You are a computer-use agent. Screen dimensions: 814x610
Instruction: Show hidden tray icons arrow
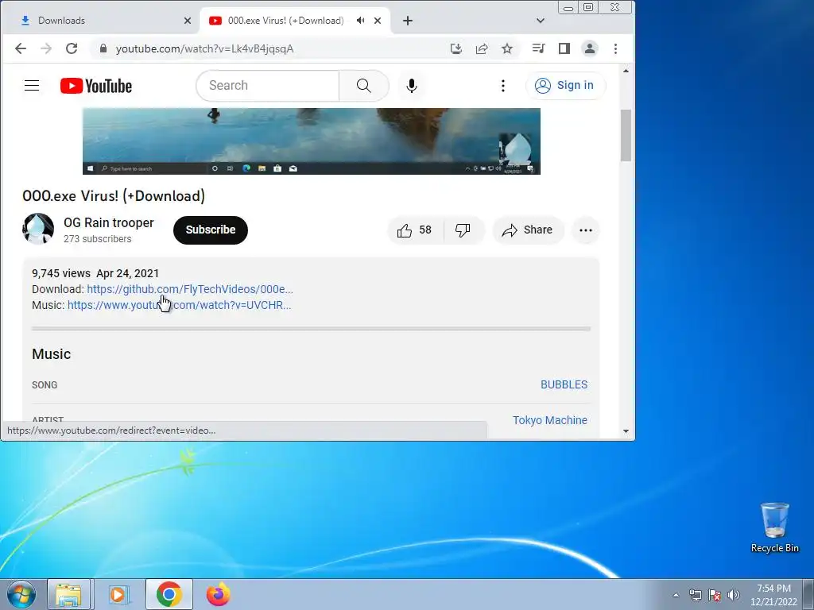[x=676, y=595]
